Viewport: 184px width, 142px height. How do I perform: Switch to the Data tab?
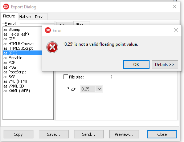pyautogui.click(x=39, y=17)
